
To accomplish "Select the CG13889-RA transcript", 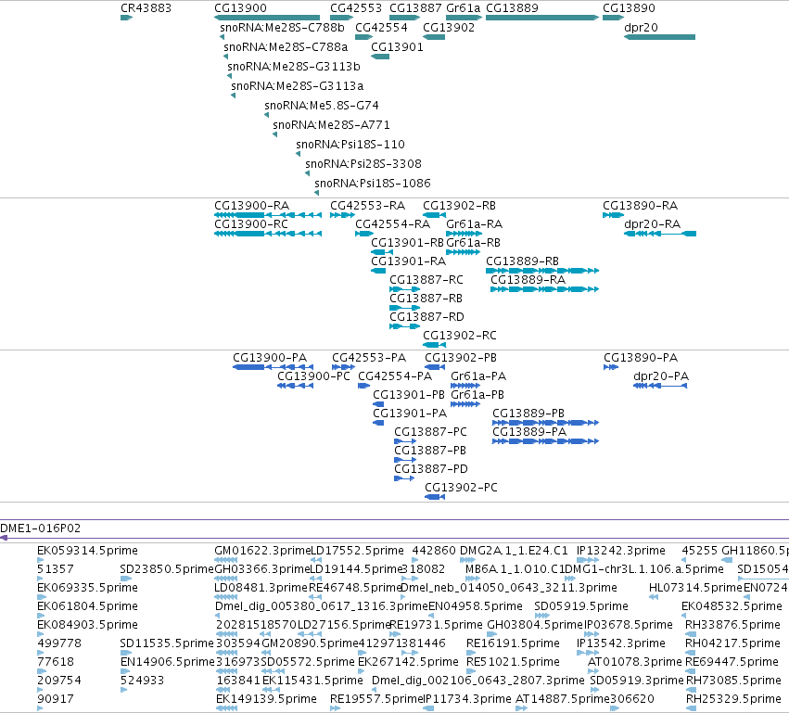I will [x=545, y=290].
